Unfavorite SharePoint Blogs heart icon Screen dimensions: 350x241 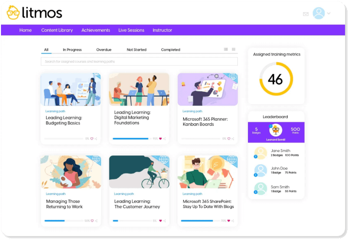point(228,221)
